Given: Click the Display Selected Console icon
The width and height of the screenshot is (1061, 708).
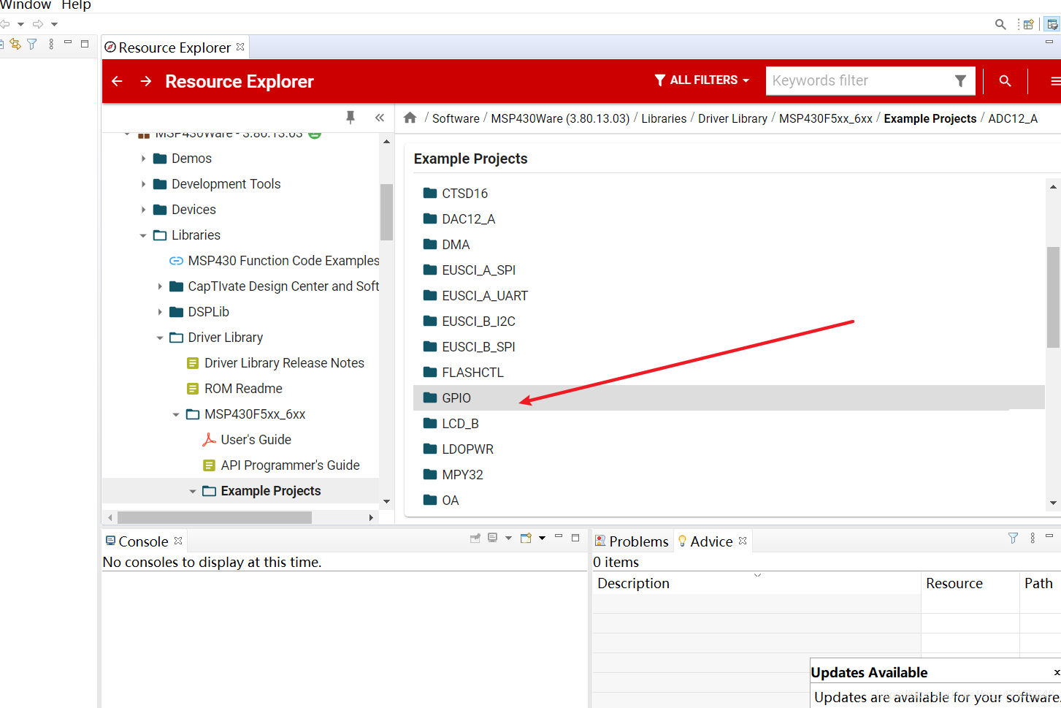Looking at the screenshot, I should 493,538.
